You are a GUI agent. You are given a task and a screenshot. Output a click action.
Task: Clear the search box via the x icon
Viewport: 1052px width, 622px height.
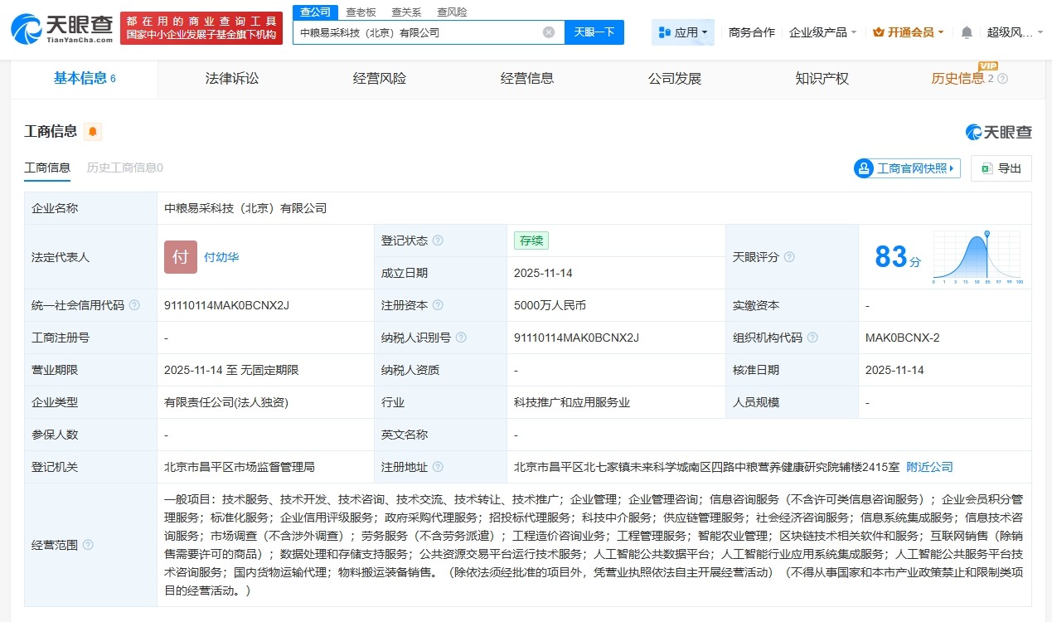click(x=547, y=31)
